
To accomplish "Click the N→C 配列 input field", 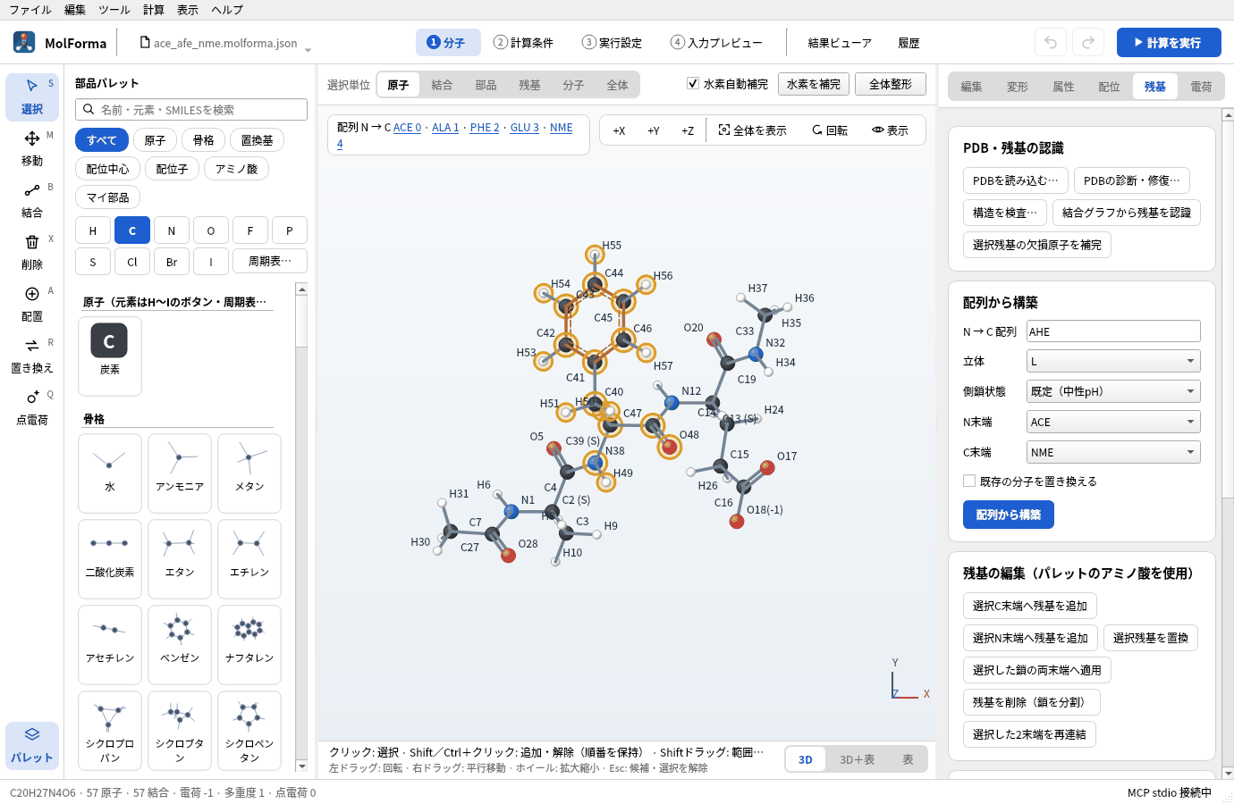I will pos(1113,331).
